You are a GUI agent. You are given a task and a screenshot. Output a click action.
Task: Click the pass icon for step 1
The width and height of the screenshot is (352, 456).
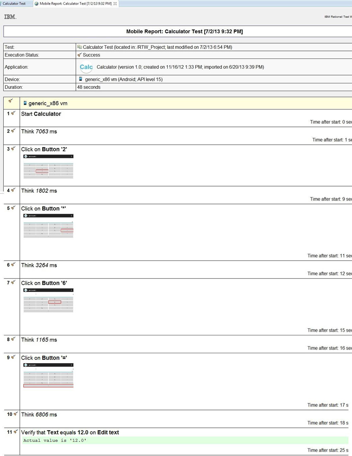[x=13, y=113]
